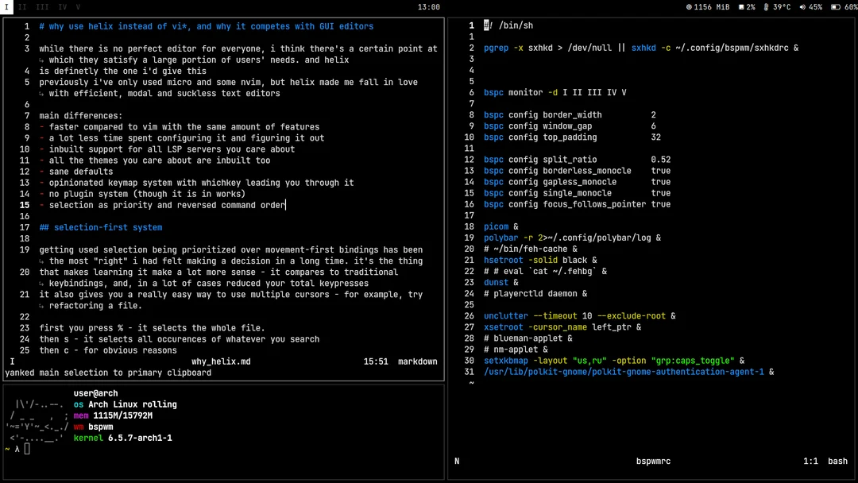Click the terminal prompt input cursor
858x483 pixels.
[x=27, y=450]
